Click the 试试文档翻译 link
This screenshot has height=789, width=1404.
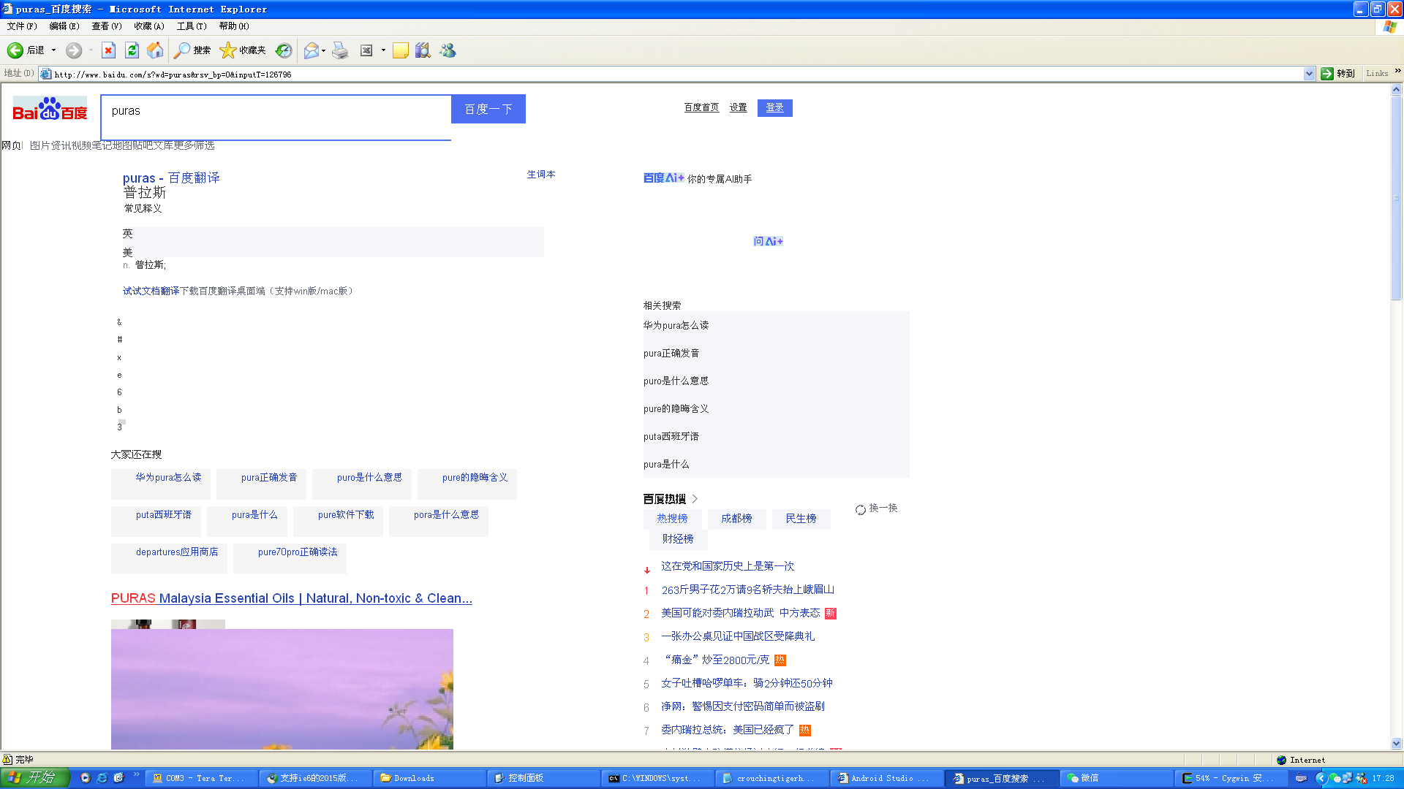coord(151,291)
